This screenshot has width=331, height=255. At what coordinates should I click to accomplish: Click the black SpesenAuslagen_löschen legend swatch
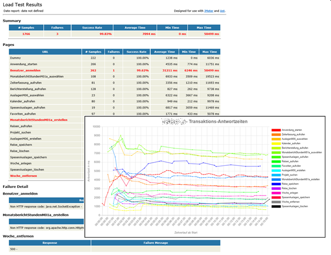pyautogui.click(x=276, y=206)
